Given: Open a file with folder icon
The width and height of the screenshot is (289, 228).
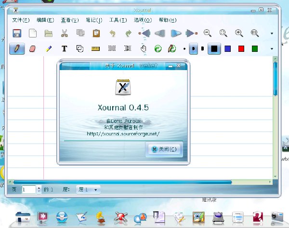Looking at the screenshot, I should coord(49,34).
